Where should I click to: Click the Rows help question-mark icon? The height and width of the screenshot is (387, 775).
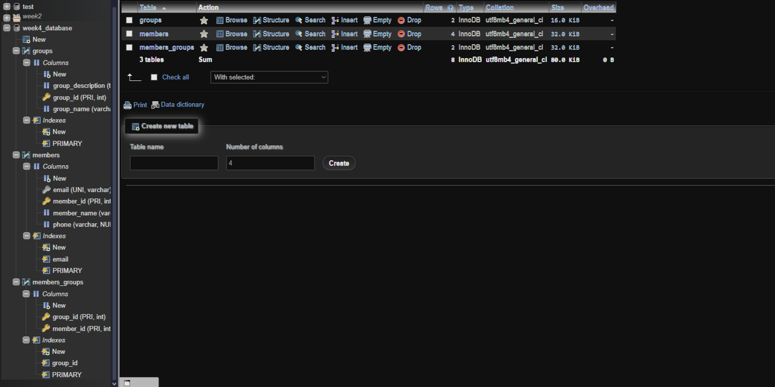pos(450,8)
